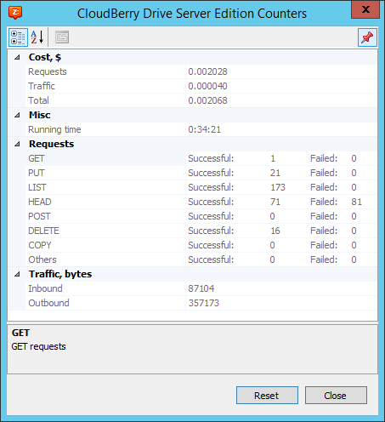The image size is (385, 422).
Task: Click the Cost, $ category heading
Action: pyautogui.click(x=45, y=57)
